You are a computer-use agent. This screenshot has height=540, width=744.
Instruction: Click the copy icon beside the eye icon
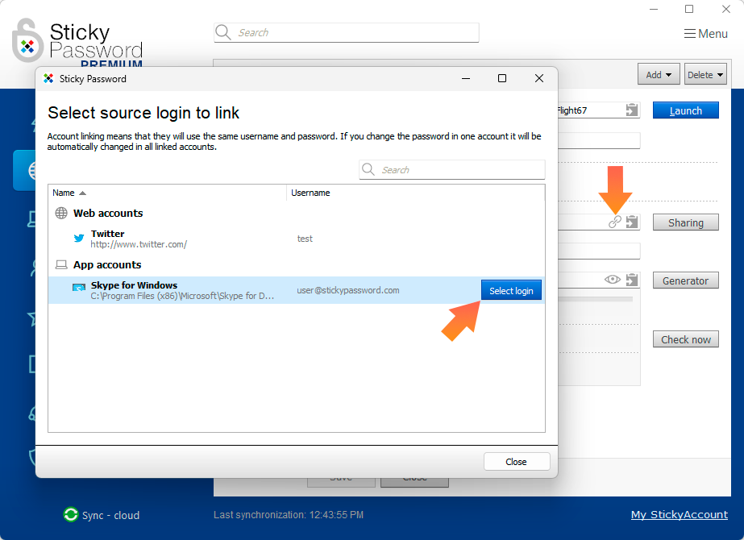pyautogui.click(x=632, y=280)
